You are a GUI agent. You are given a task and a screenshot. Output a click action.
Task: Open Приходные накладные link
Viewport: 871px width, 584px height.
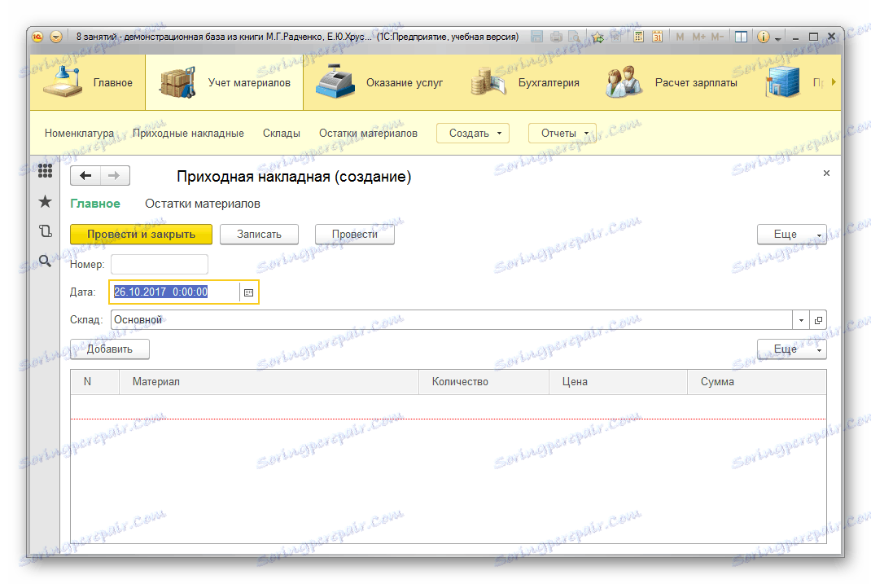click(188, 134)
